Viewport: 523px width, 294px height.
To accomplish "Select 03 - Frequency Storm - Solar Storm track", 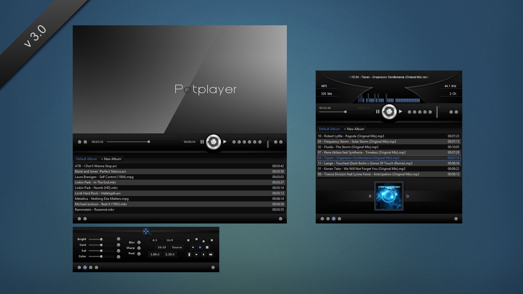I will [389, 142].
